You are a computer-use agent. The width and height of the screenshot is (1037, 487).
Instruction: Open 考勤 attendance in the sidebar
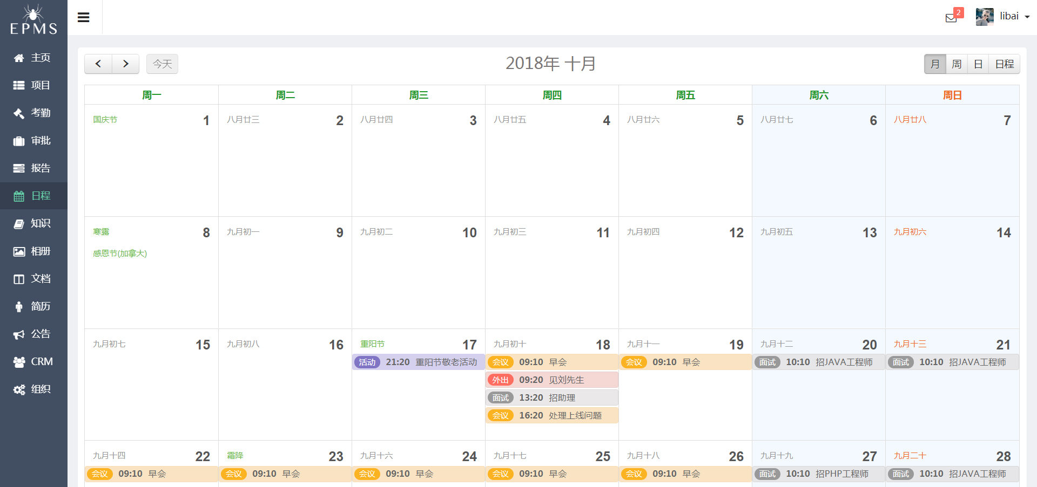(x=33, y=113)
